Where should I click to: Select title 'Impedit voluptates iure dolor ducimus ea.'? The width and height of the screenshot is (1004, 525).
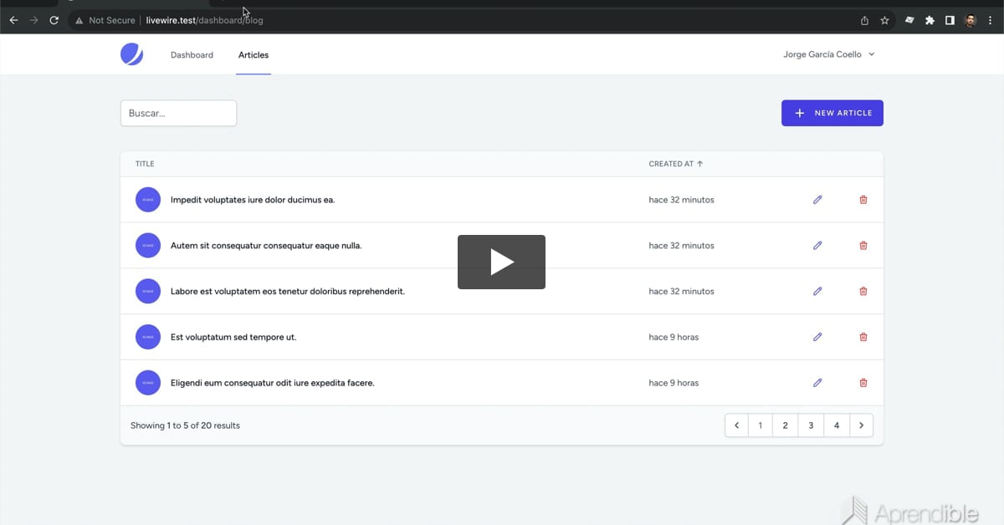[253, 200]
